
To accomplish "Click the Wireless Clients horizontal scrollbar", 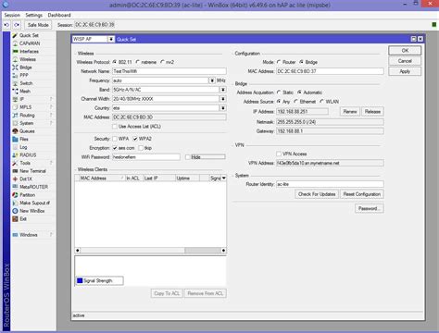I will click(x=151, y=251).
